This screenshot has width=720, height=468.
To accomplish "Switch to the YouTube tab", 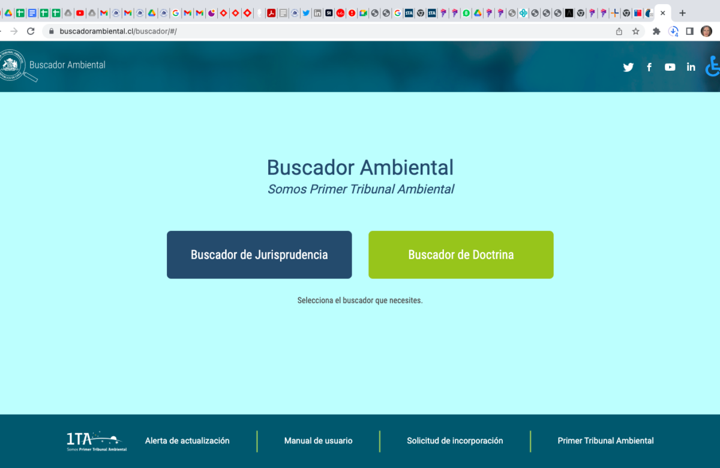I will point(80,13).
